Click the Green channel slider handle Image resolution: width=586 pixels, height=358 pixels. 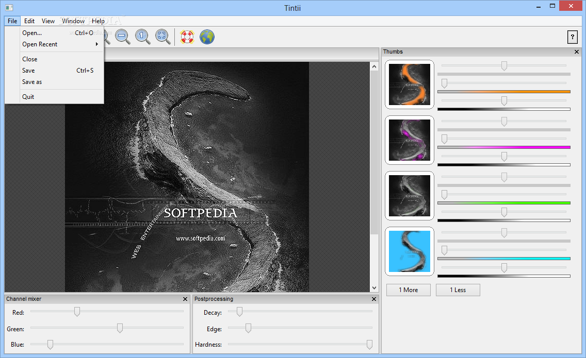pyautogui.click(x=120, y=328)
